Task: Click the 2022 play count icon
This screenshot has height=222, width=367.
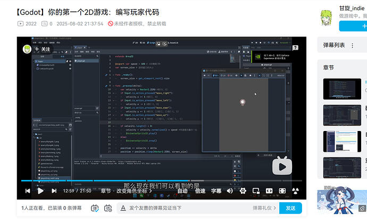Action: (x=20, y=23)
